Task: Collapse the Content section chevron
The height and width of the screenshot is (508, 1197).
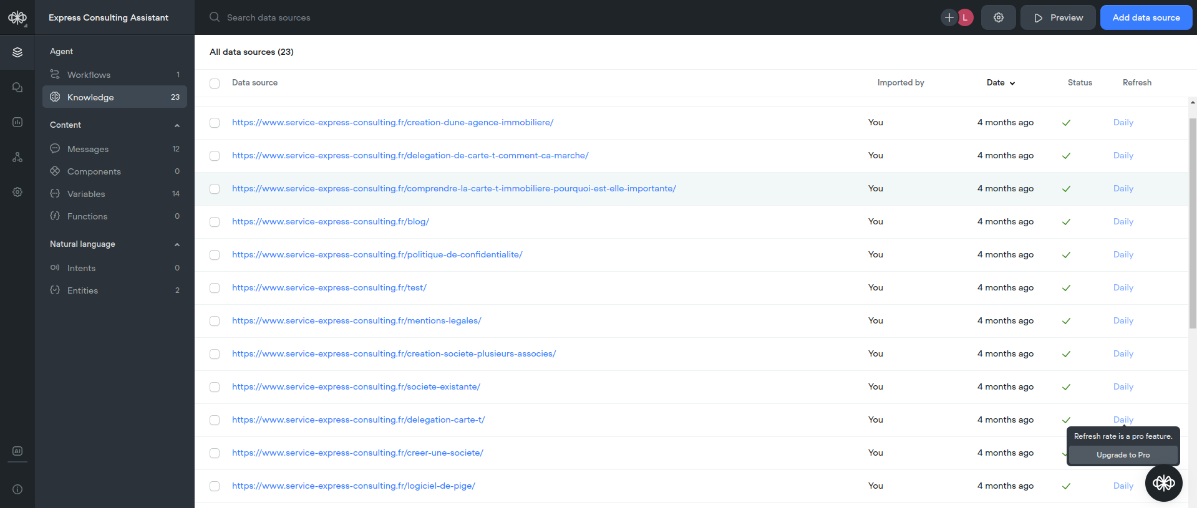Action: [177, 125]
